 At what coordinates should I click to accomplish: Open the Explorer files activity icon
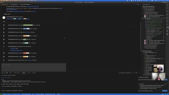167,5
